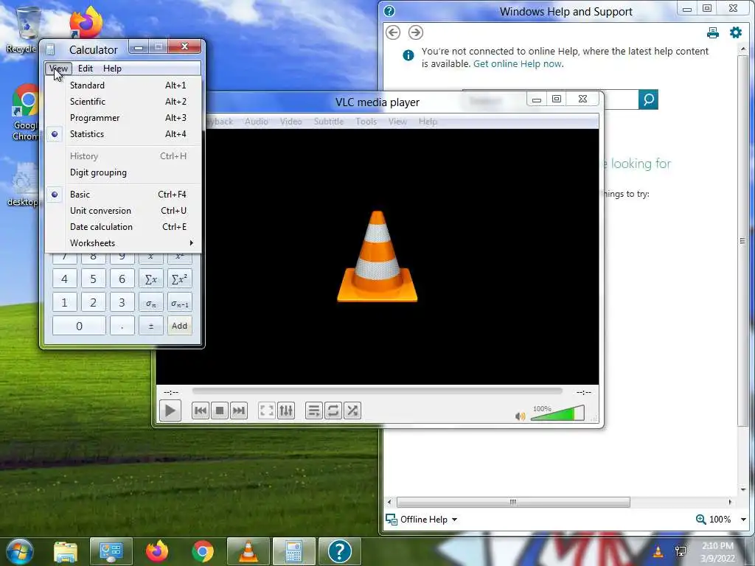Open the Calculator Edit menu
The width and height of the screenshot is (755, 566).
coord(86,69)
